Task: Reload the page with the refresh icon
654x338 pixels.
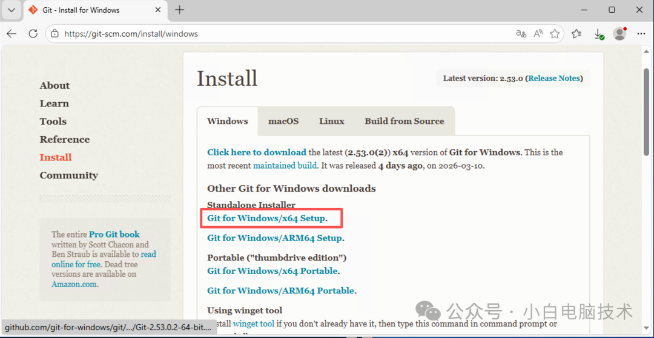Action: pos(33,34)
